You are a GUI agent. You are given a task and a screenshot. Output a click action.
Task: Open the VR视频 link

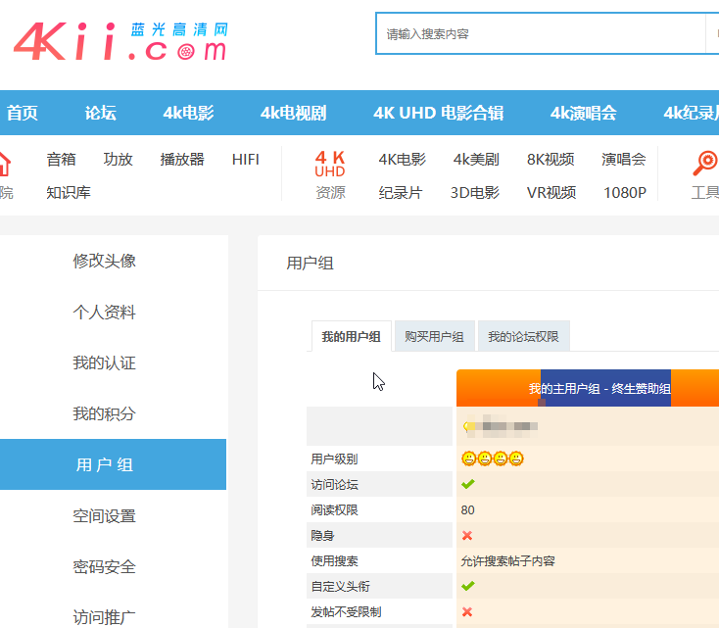click(x=551, y=193)
